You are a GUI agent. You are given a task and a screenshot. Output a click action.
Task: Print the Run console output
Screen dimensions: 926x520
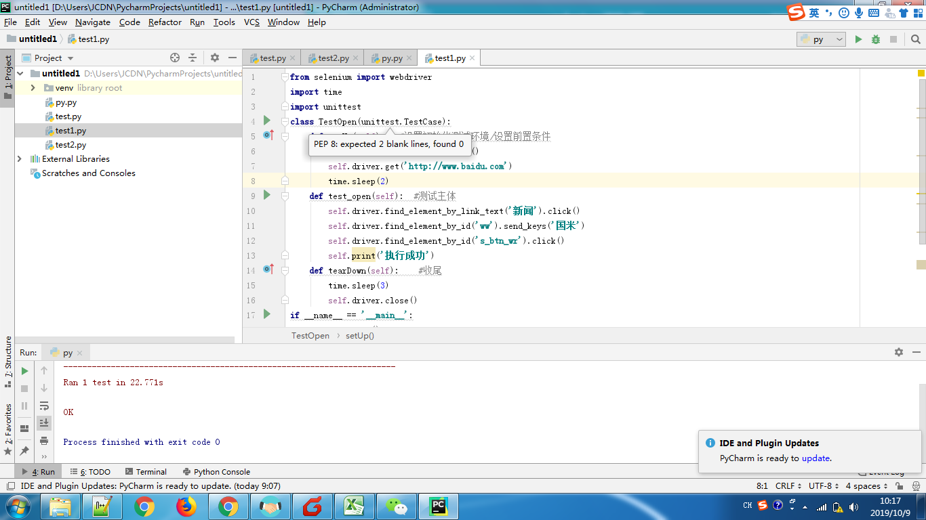[x=44, y=441]
